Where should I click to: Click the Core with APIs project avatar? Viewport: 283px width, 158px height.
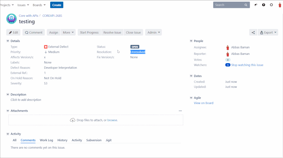12,19
